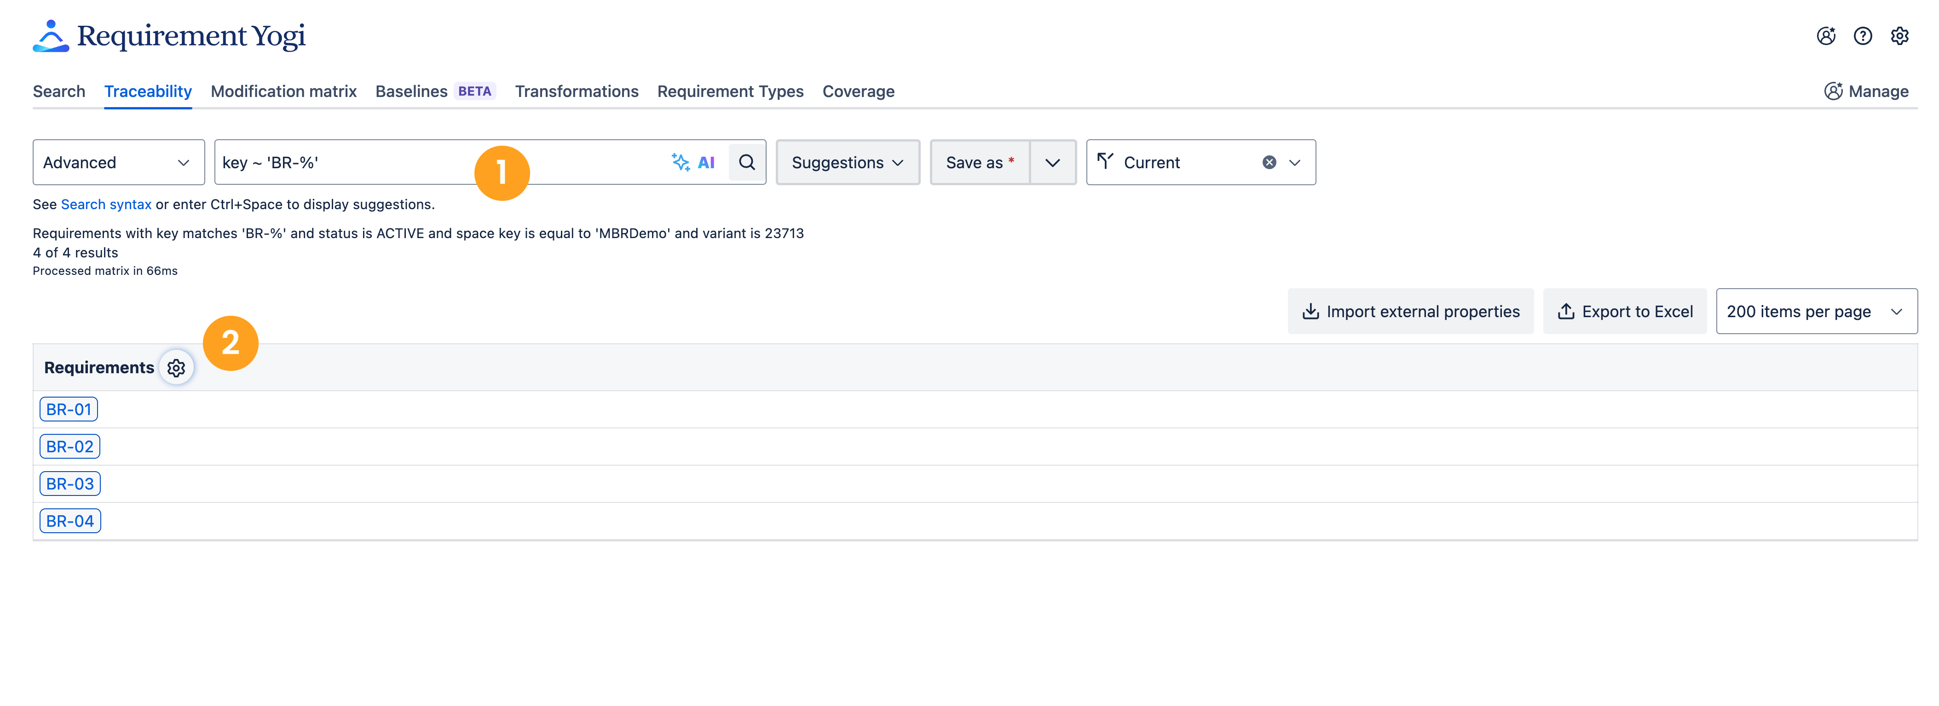
Task: Change the 200 items per page selector
Action: (1816, 311)
